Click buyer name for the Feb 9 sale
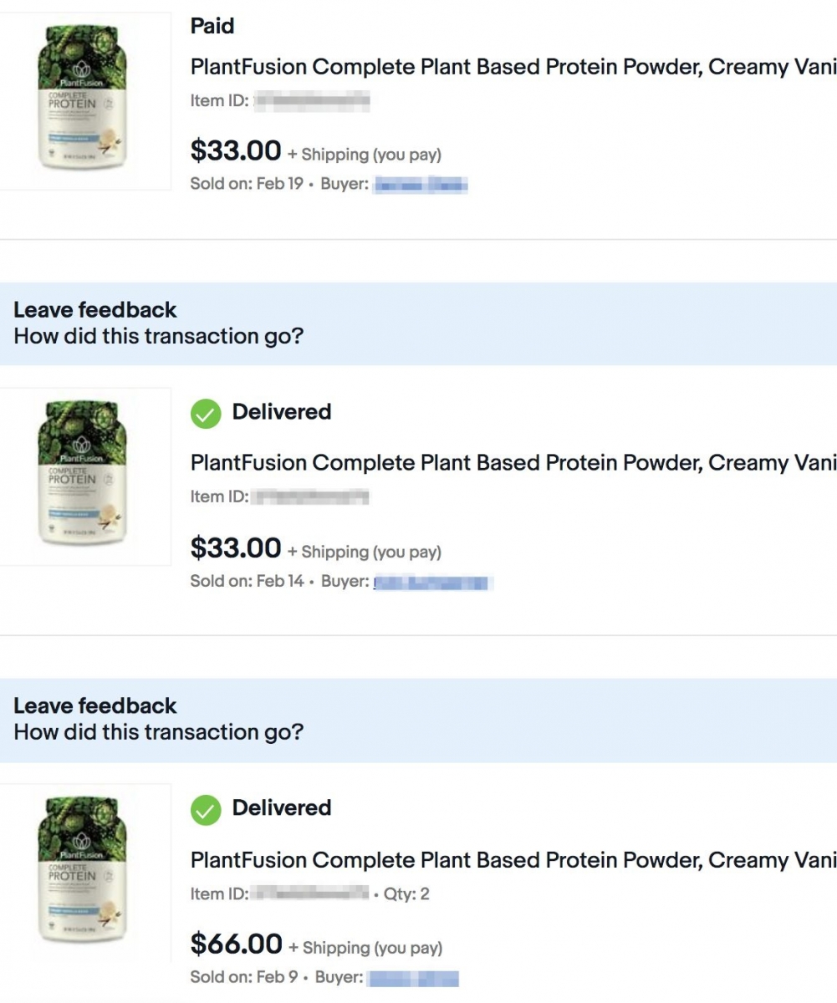Screen dimensions: 837x1003 [x=413, y=977]
